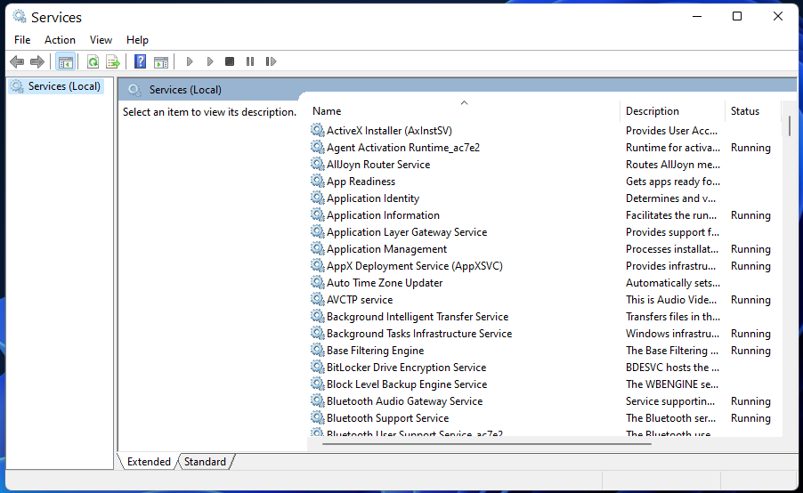Minimize the Services window
The image size is (803, 493).
coord(697,16)
